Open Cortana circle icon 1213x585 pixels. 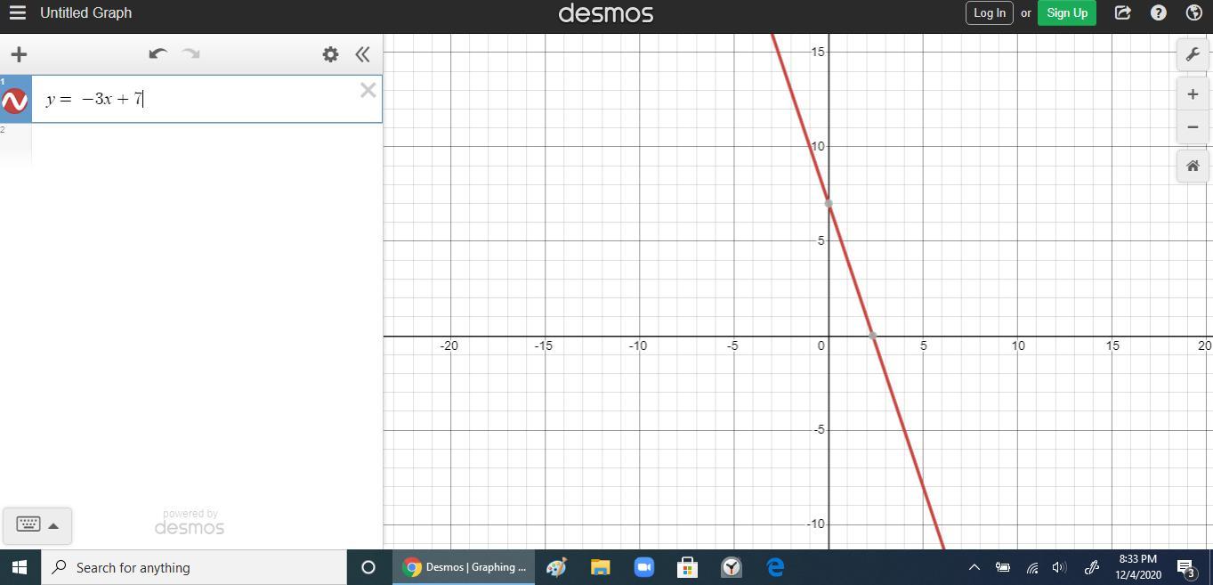click(x=368, y=567)
